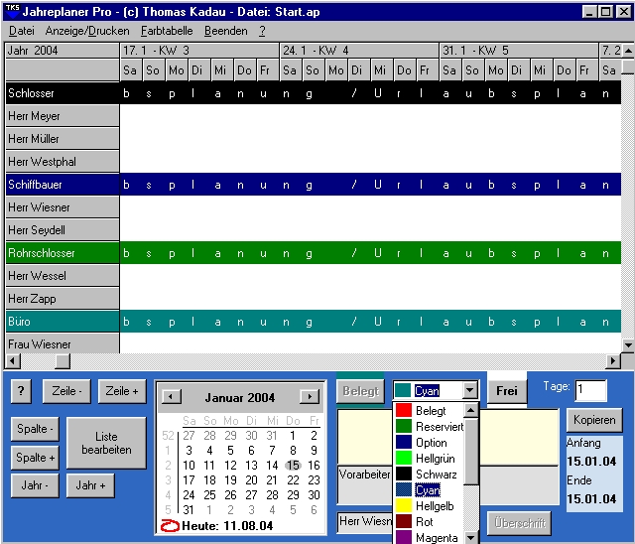Go to next month in calendar
The height and width of the screenshot is (544, 635).
tap(310, 397)
